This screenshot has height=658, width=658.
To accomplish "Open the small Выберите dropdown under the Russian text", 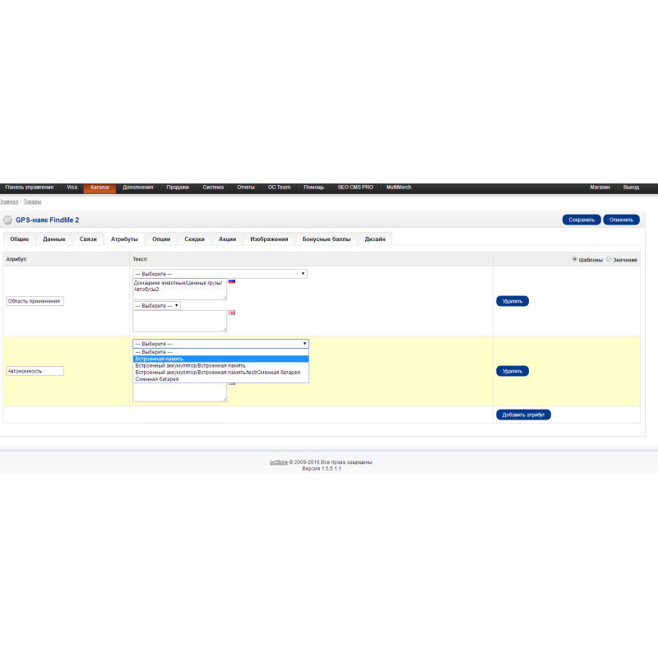I will [x=156, y=305].
